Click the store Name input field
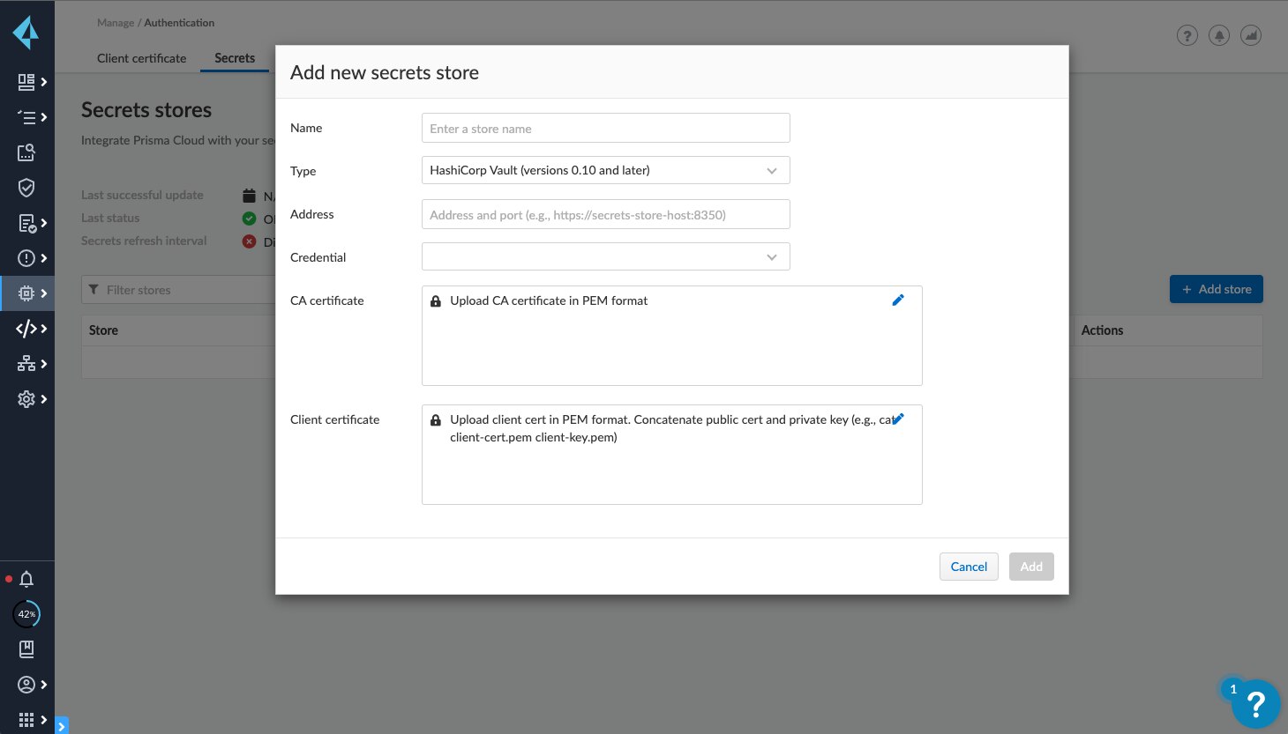 [x=605, y=129]
